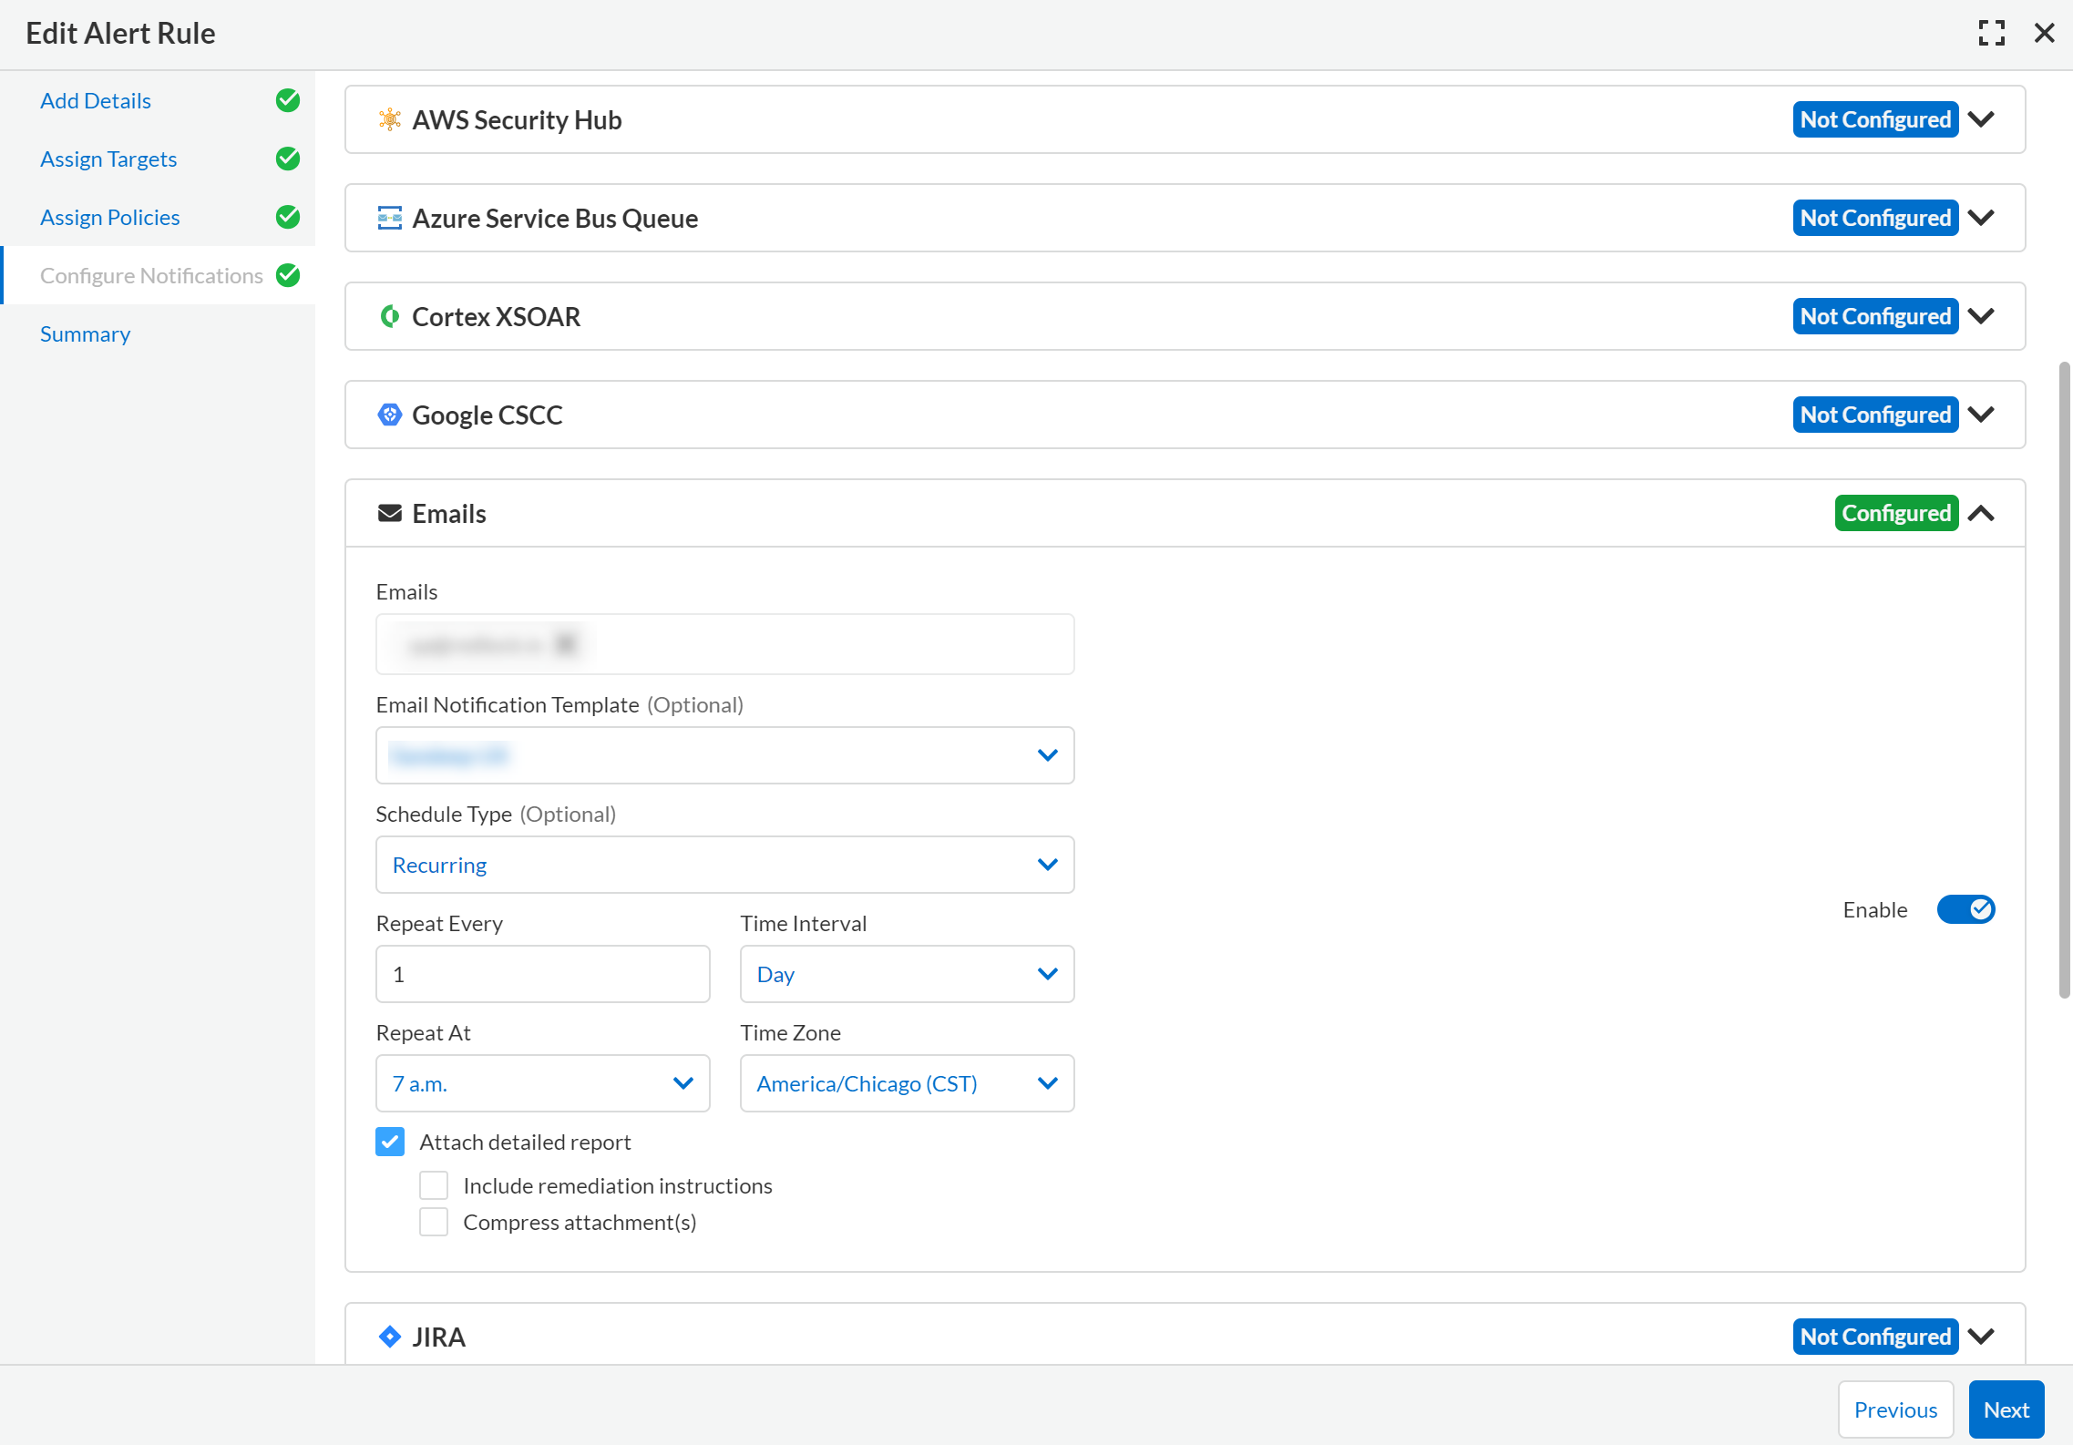Click the Google CSCC icon
The height and width of the screenshot is (1445, 2073).
click(x=389, y=415)
